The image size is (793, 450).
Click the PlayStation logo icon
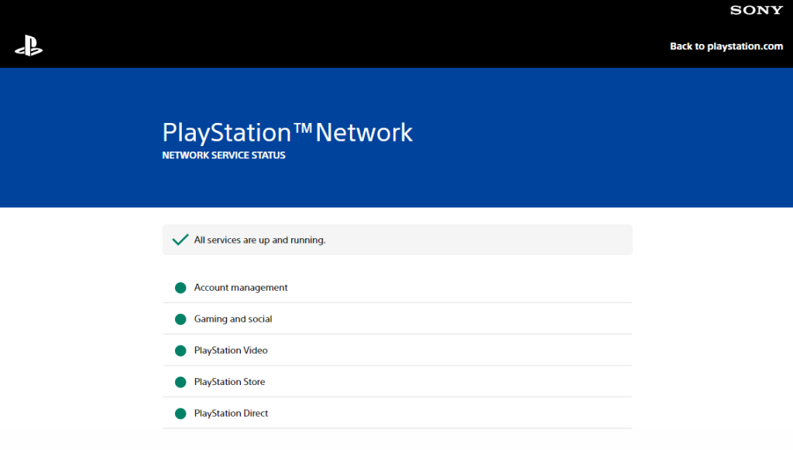click(29, 46)
